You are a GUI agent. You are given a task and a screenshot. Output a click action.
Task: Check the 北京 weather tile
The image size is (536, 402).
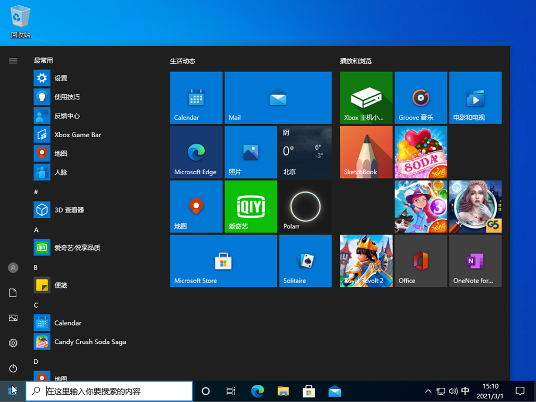point(305,152)
